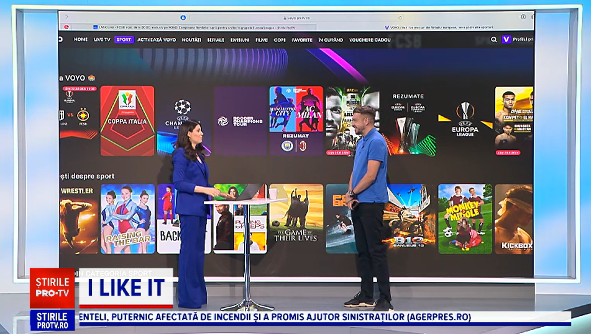
Task: Open the UEFA Champions League tile
Action: point(182,121)
